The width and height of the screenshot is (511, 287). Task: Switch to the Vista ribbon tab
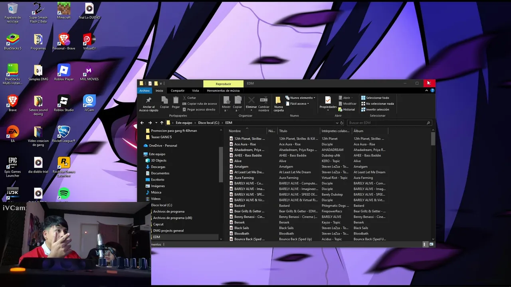pyautogui.click(x=195, y=90)
